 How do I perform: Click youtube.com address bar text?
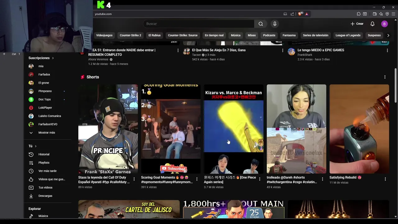[x=103, y=14]
